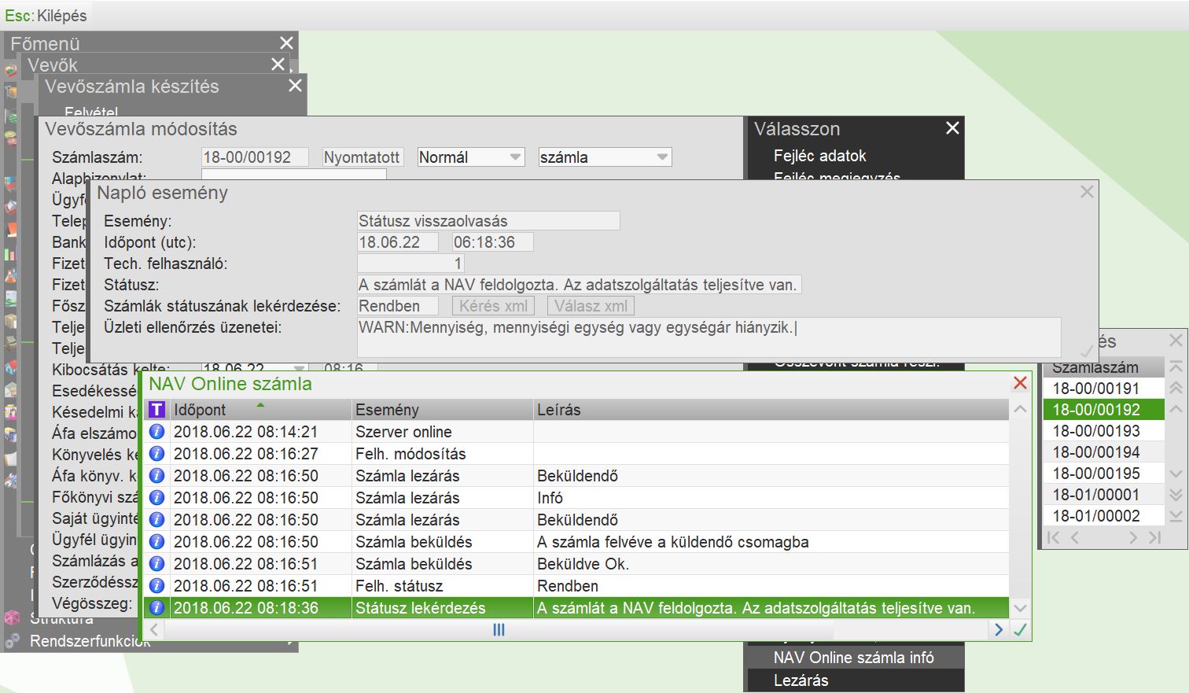The image size is (1189, 693).
Task: Click Kérés xml button
Action: [494, 306]
